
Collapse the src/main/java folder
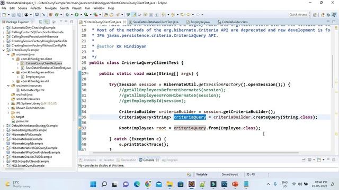[x=8, y=54]
